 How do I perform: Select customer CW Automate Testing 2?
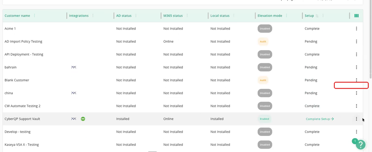(x=22, y=106)
